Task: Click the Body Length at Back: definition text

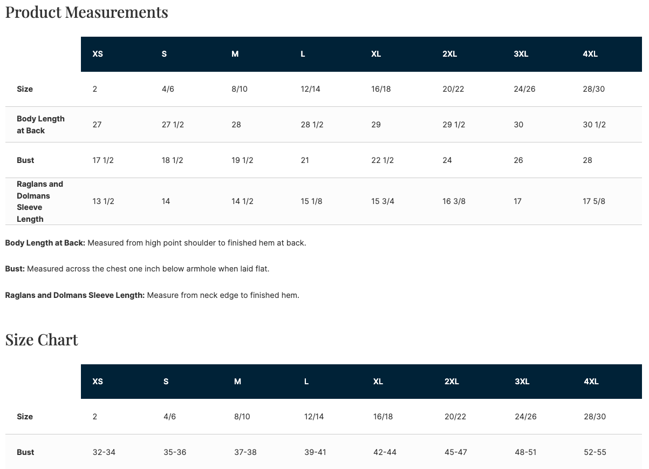Action: (x=45, y=243)
